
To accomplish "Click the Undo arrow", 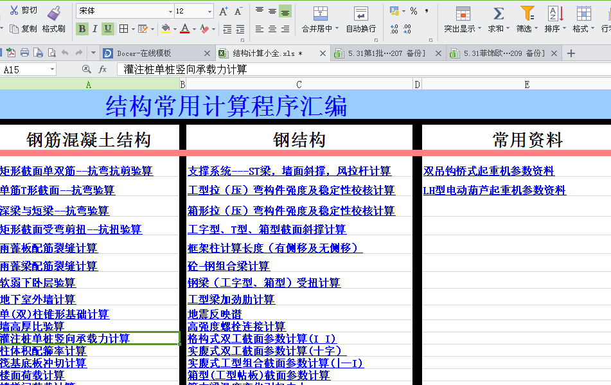I will point(65,53).
